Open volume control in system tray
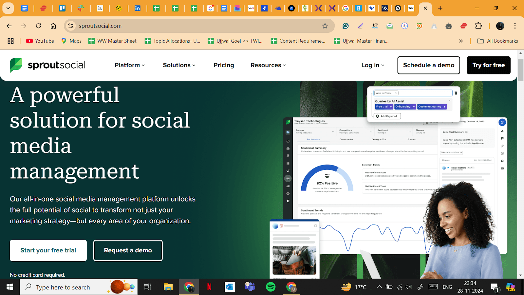The image size is (524, 295). click(408, 287)
